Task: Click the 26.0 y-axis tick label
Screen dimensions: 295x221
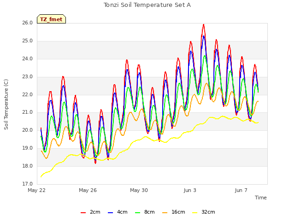Action: tap(28, 23)
